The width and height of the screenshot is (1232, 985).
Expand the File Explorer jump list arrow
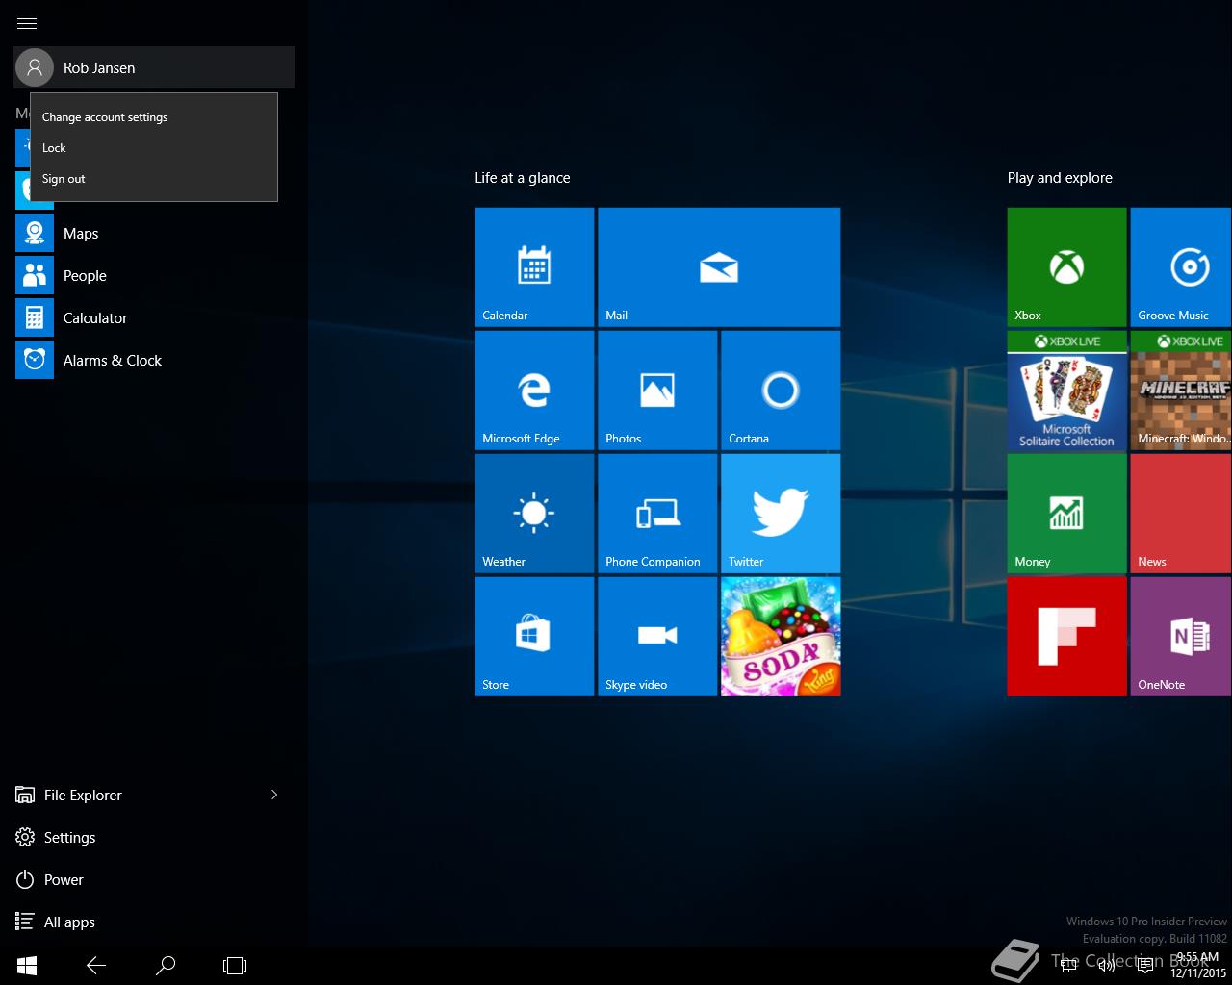pyautogui.click(x=274, y=795)
